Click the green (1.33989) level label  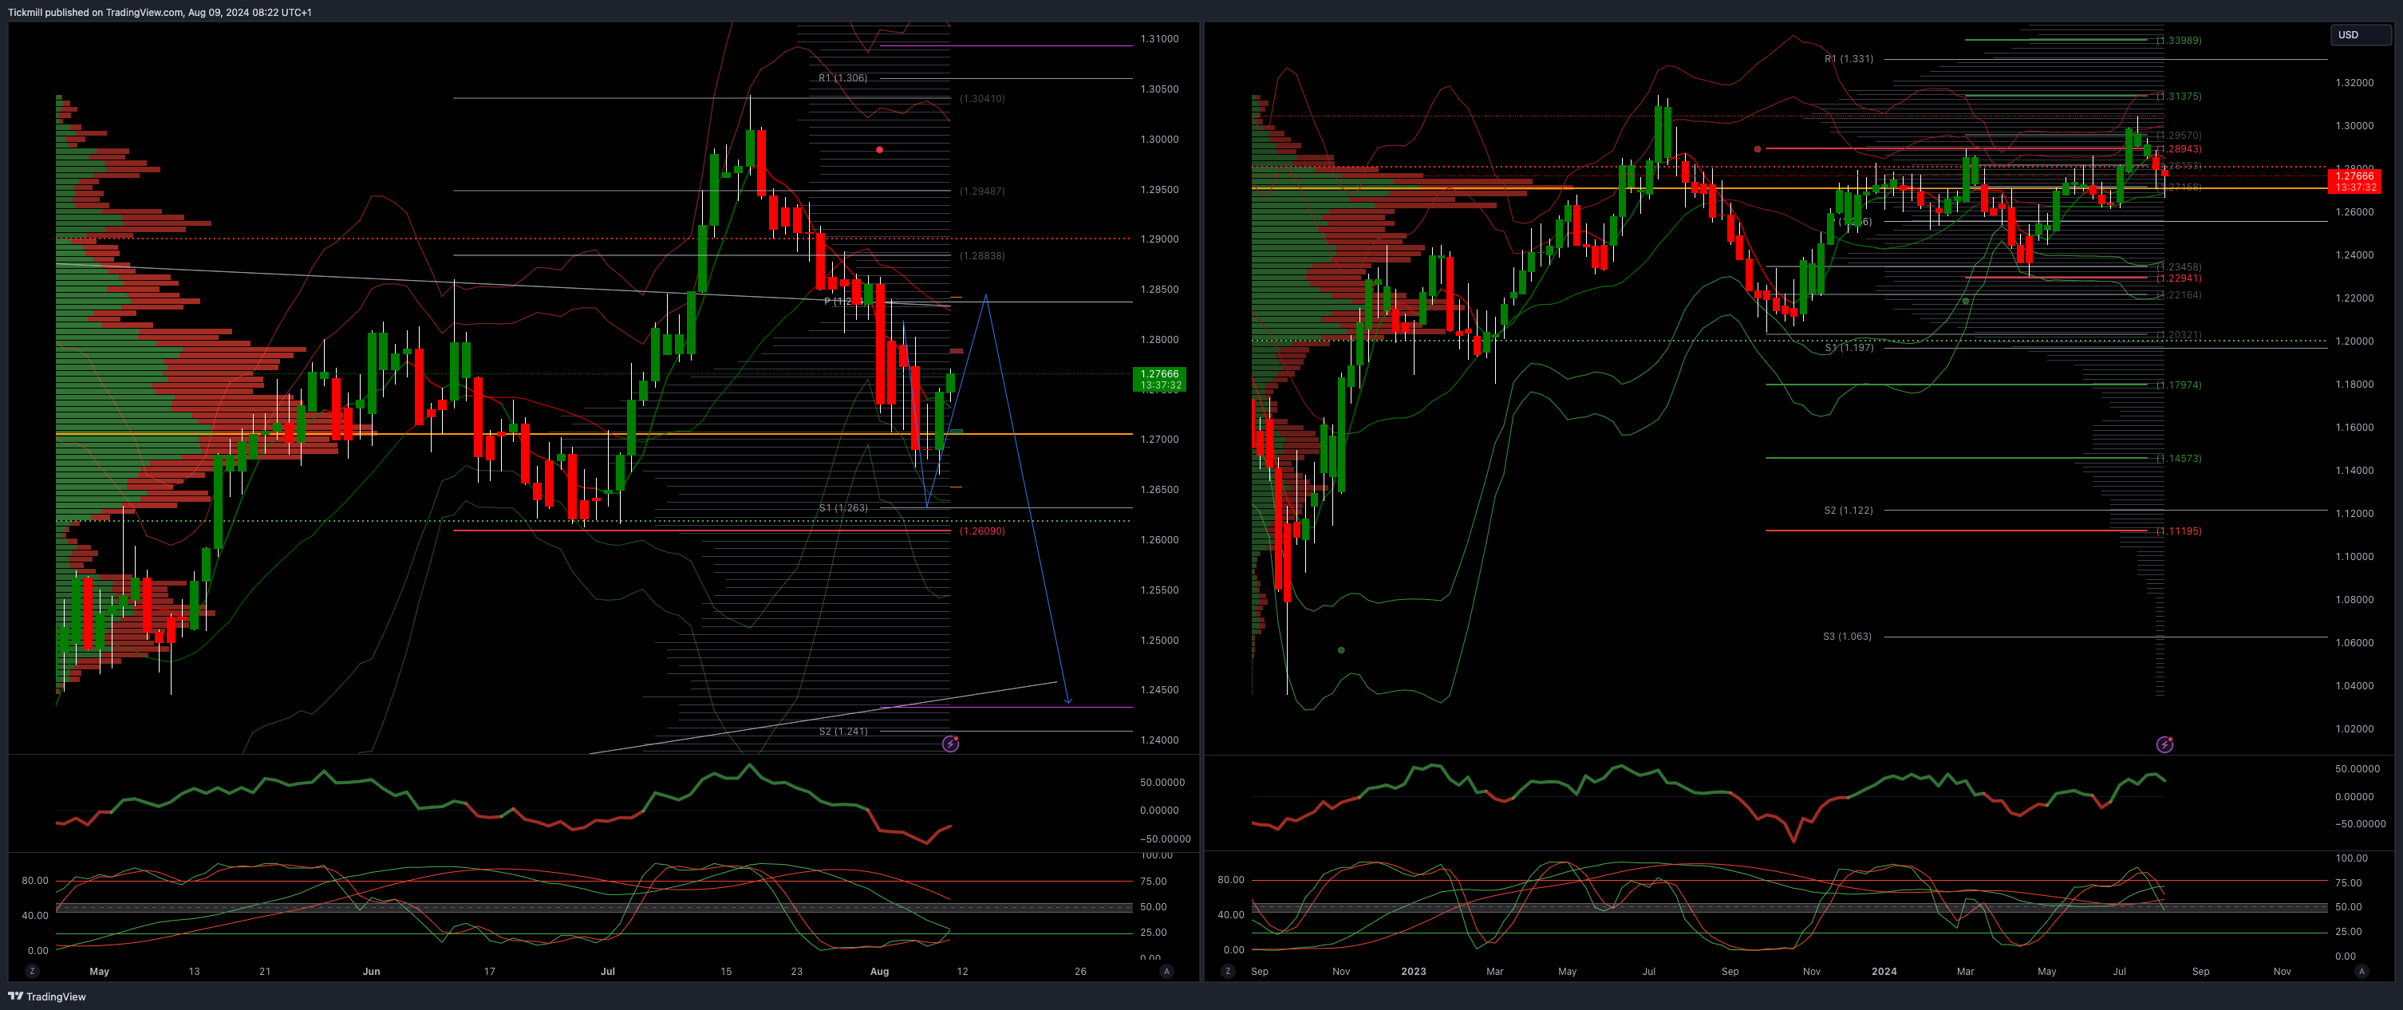[x=2179, y=40]
